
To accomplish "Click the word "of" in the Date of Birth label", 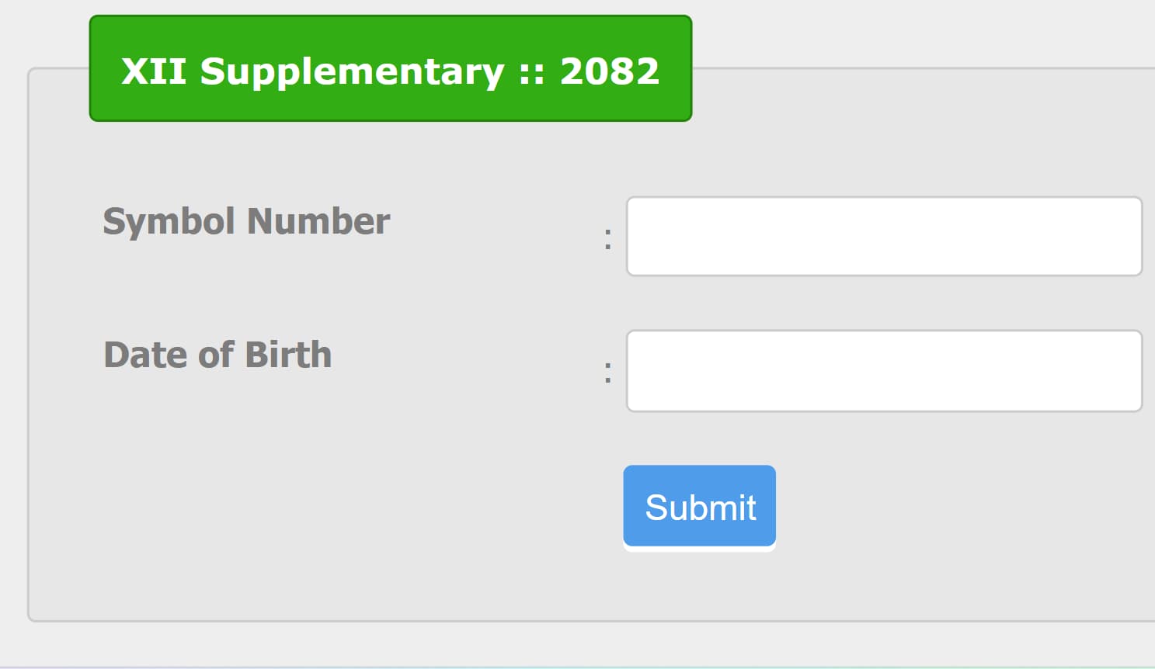I will point(216,355).
